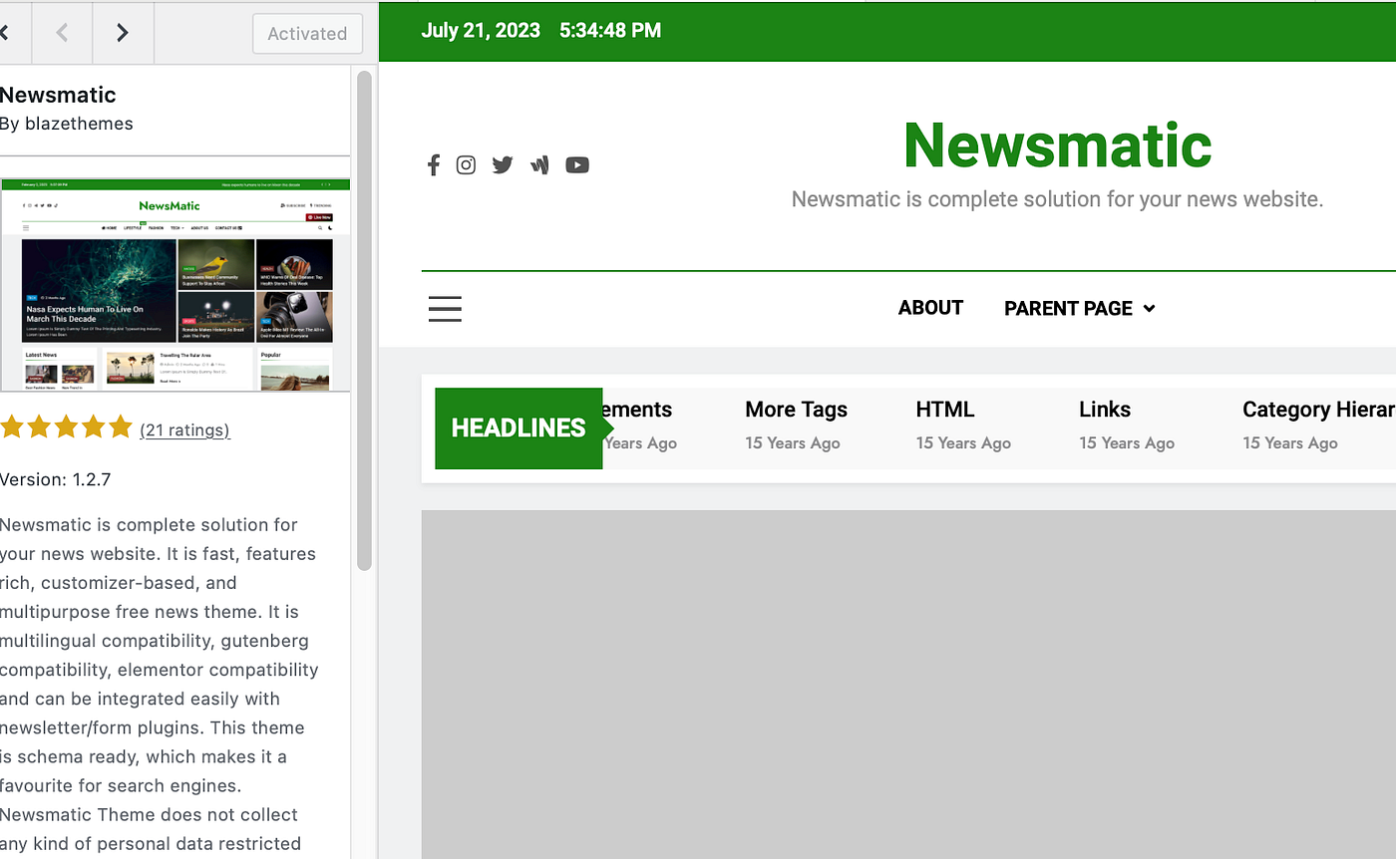1396x859 pixels.
Task: Open the Instagram social icon
Action: coord(466,165)
